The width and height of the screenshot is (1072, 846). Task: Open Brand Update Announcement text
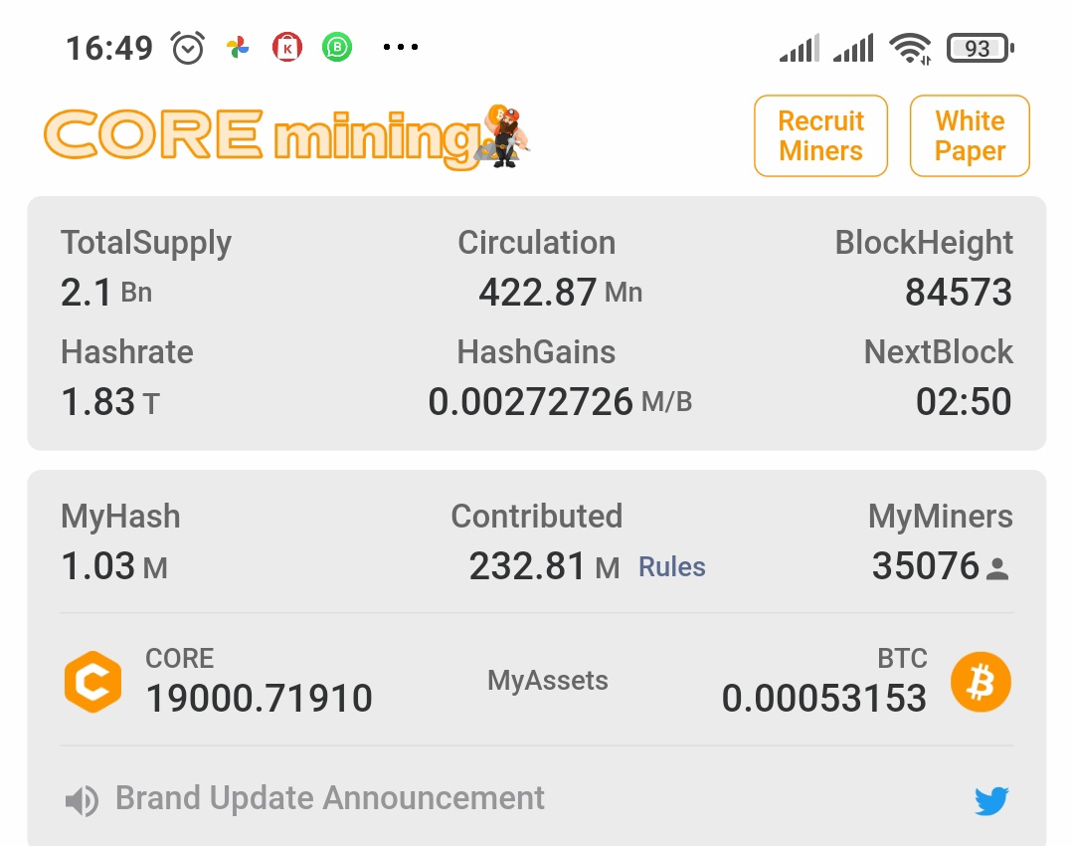[329, 798]
